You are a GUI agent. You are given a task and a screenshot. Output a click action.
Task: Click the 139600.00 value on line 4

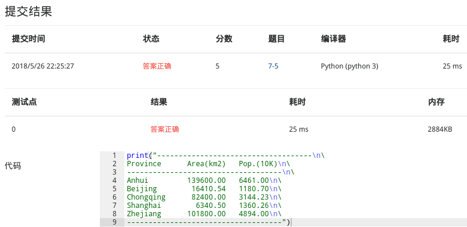206,181
